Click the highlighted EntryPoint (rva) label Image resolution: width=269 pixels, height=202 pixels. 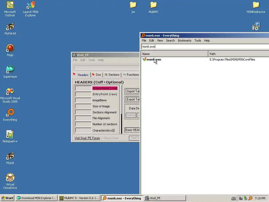105,88
